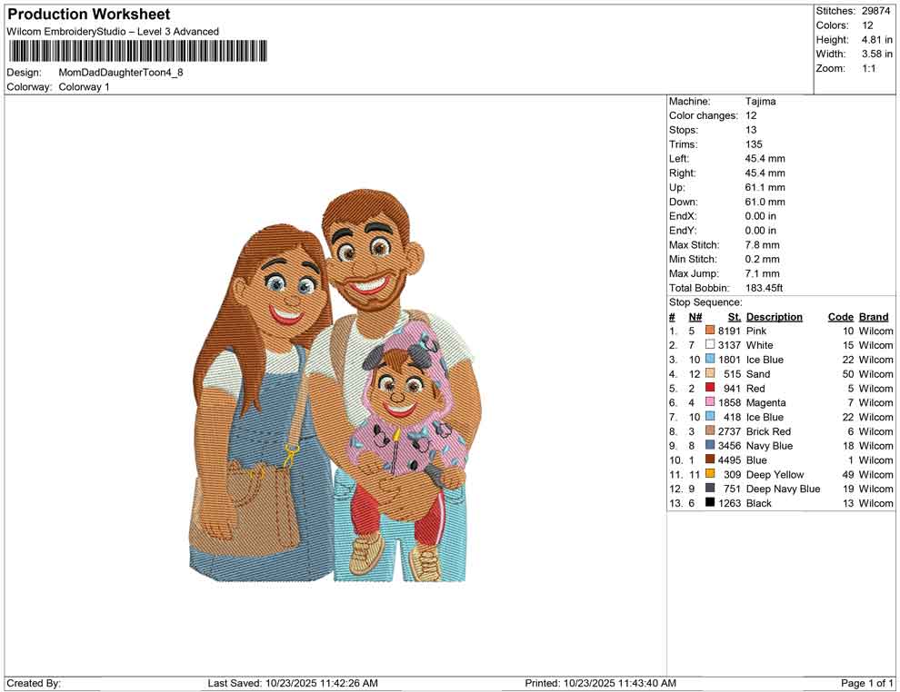The width and height of the screenshot is (900, 692).
Task: Click the Created By field
Action: point(34,683)
